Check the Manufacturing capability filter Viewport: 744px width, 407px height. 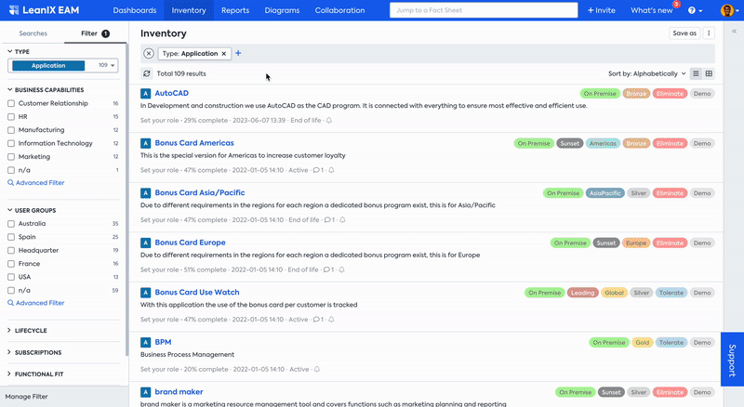click(11, 130)
